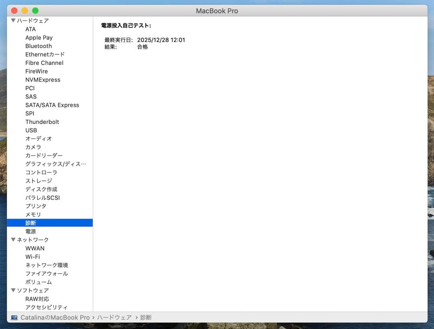Check Wi-Fi network information
434x329 pixels.
32,257
